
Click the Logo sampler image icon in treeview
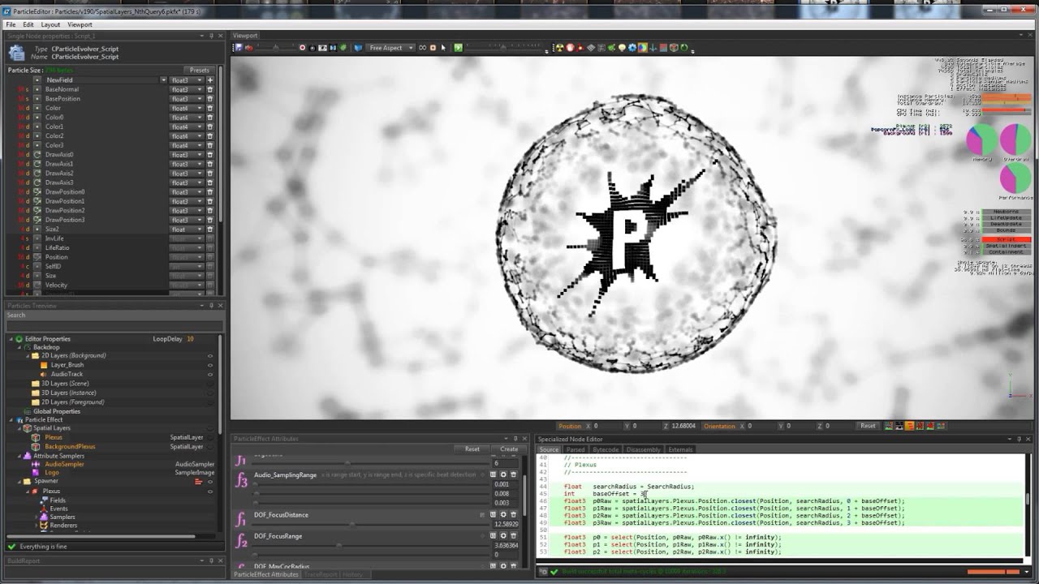36,472
